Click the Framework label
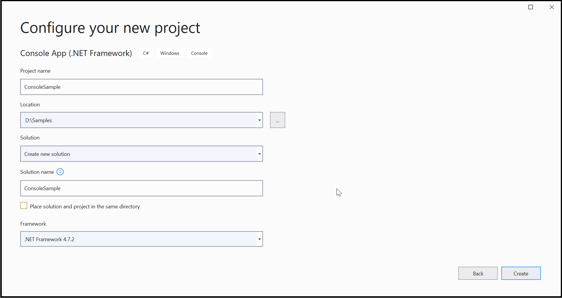 coord(33,224)
